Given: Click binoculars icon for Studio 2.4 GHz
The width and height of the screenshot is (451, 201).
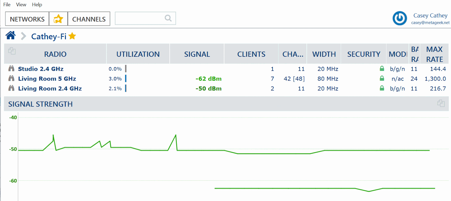Looking at the screenshot, I should pyautogui.click(x=11, y=69).
